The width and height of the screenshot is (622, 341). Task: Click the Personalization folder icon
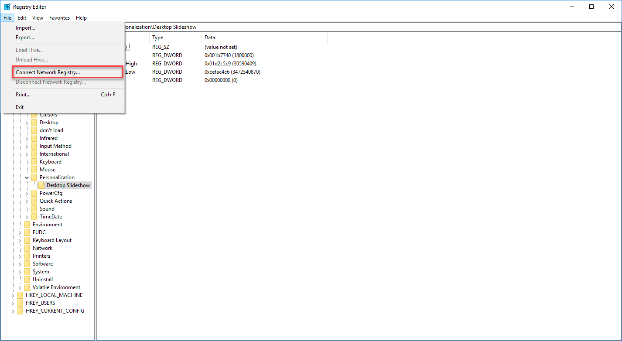34,177
